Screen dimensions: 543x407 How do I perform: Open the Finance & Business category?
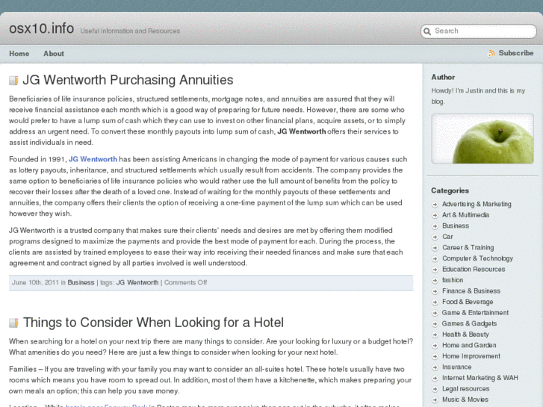tap(471, 291)
